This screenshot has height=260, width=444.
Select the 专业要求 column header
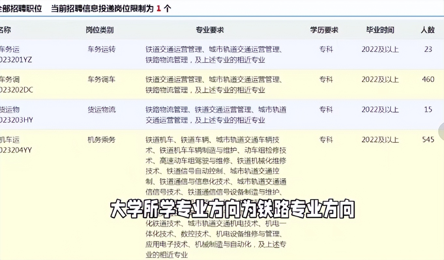(210, 30)
